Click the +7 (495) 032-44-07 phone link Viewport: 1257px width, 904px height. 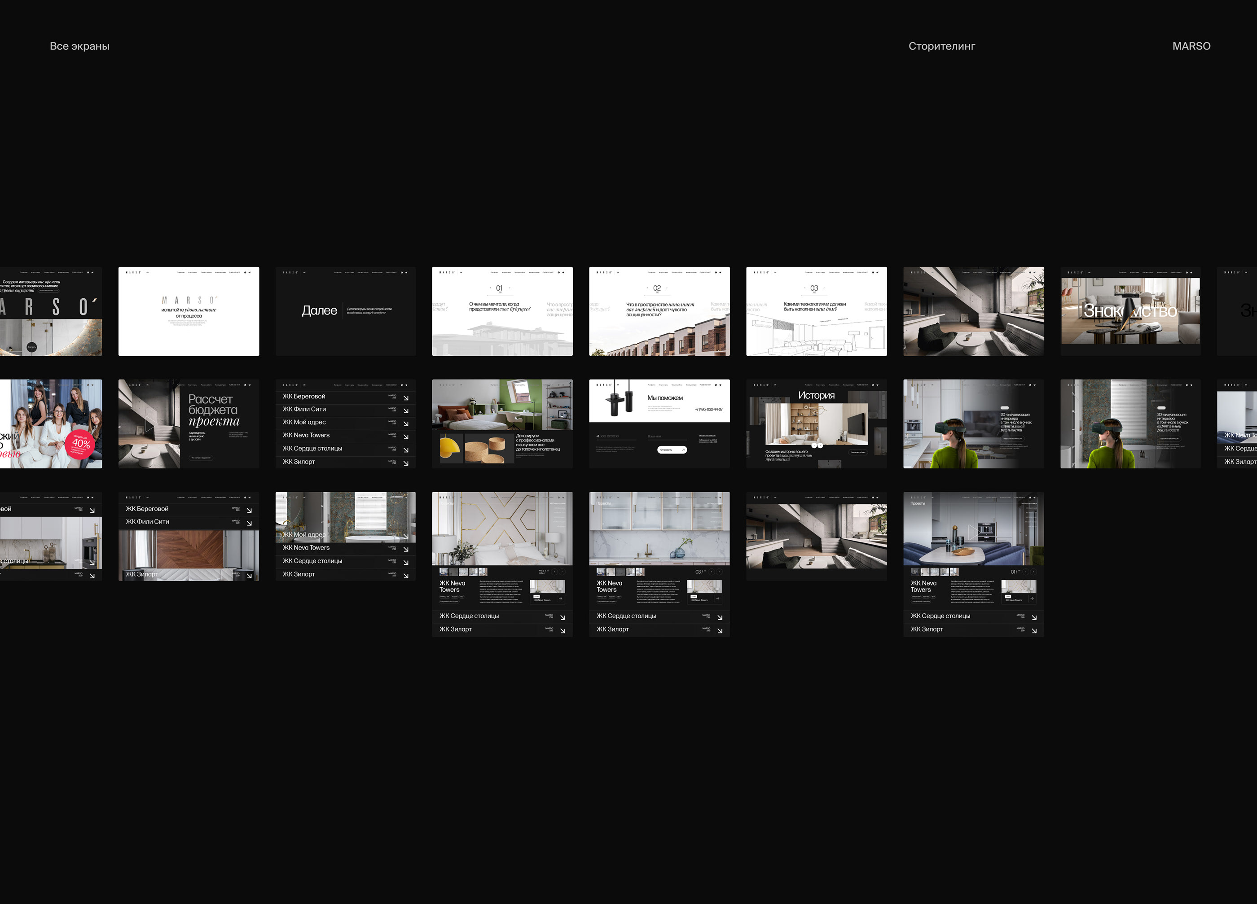[x=708, y=409]
